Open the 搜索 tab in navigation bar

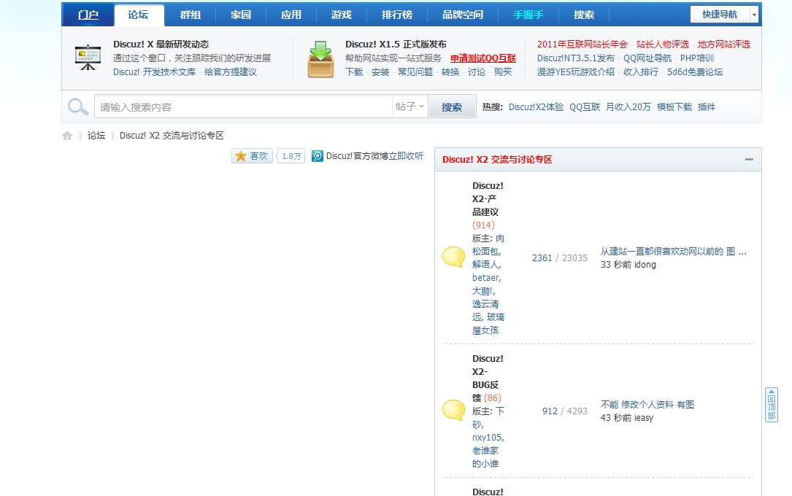pyautogui.click(x=584, y=15)
